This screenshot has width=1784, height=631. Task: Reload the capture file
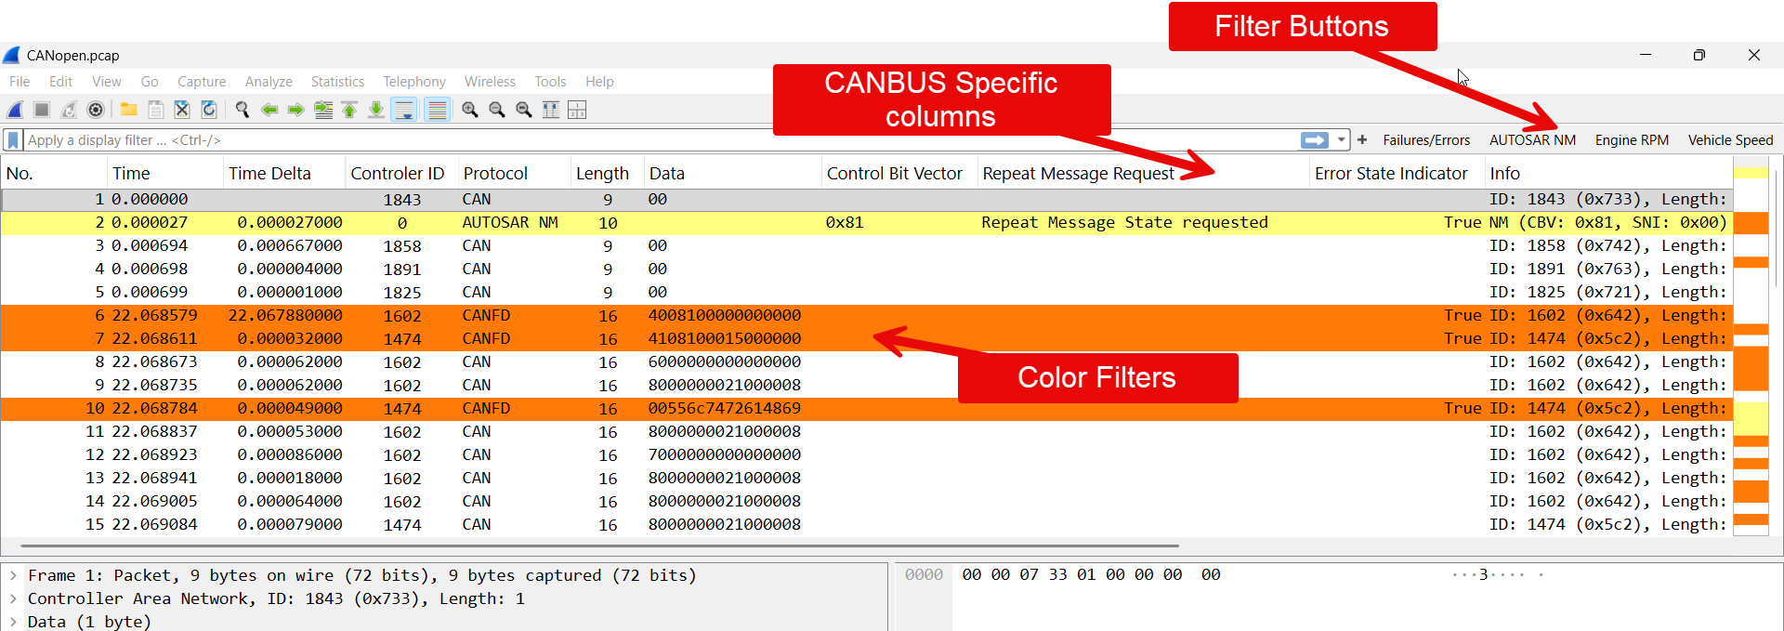[209, 110]
